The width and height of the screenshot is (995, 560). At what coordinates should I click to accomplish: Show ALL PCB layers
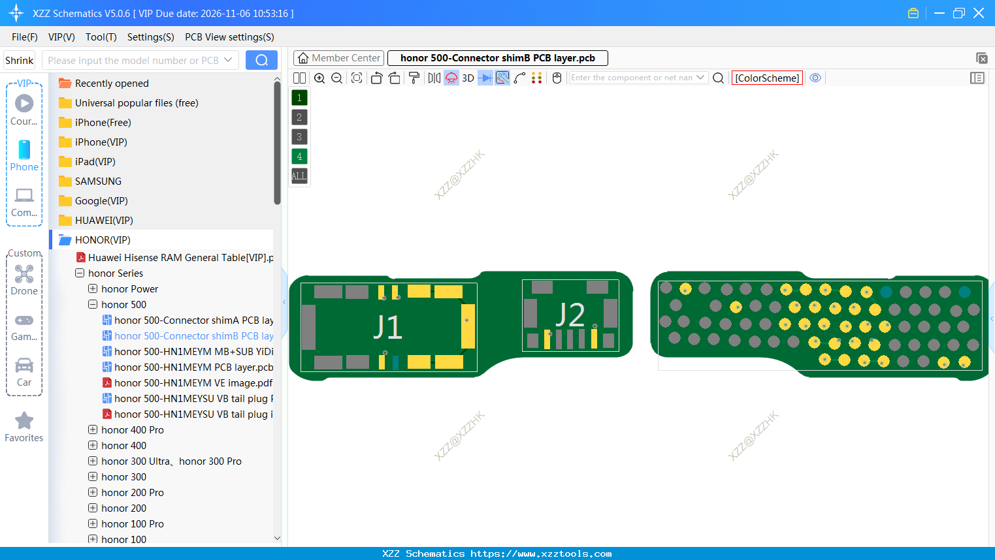tap(299, 176)
